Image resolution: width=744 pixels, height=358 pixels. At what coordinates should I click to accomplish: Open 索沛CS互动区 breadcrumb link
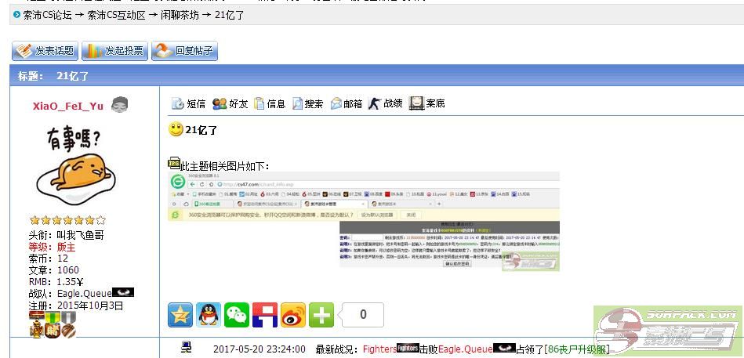pyautogui.click(x=116, y=15)
